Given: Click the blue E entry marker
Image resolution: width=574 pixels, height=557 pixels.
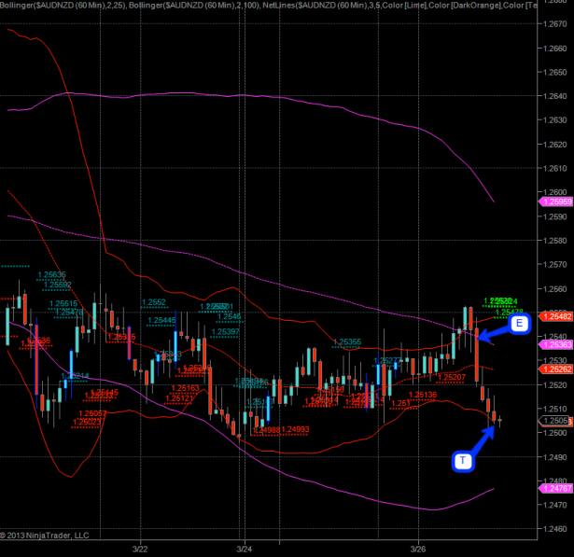Looking at the screenshot, I should click(519, 324).
